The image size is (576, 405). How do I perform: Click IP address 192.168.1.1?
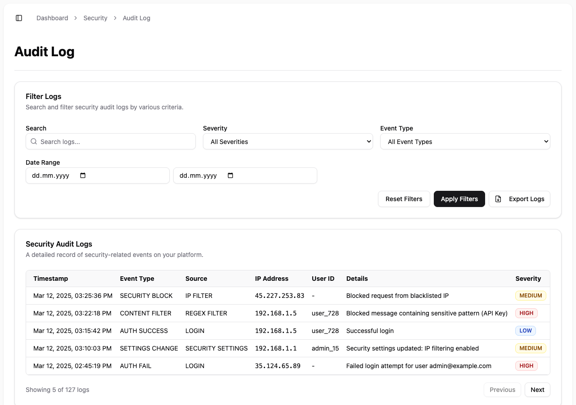276,348
